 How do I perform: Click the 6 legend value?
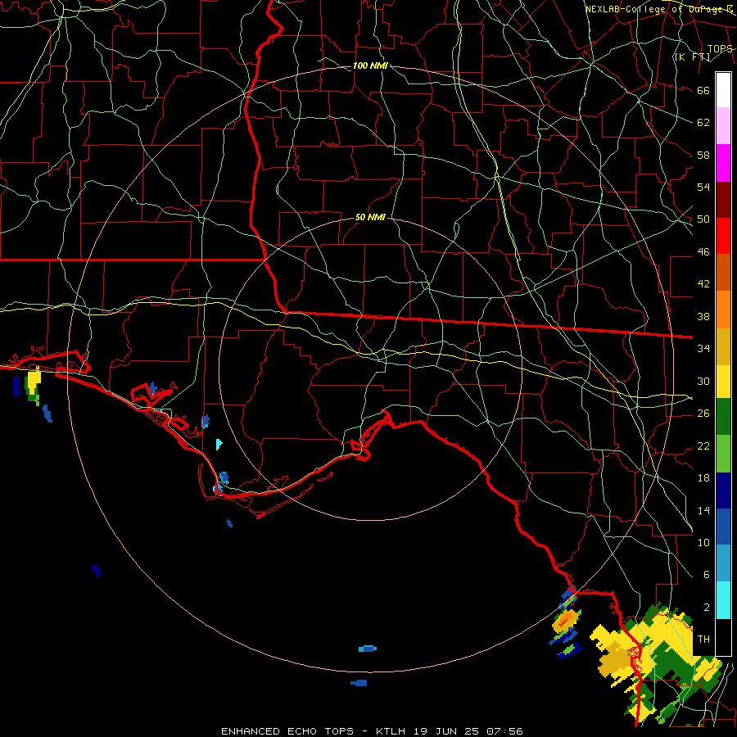point(706,575)
